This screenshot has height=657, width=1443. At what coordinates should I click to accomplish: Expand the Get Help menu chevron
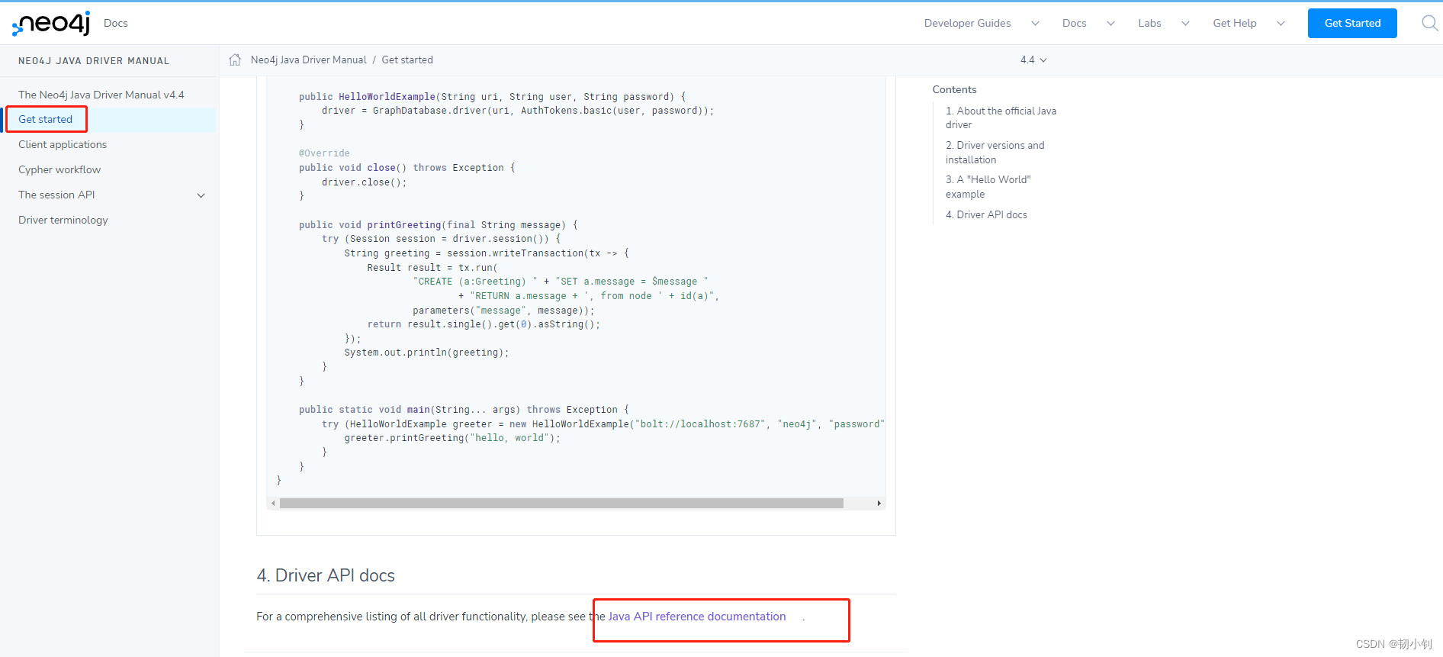(1281, 24)
